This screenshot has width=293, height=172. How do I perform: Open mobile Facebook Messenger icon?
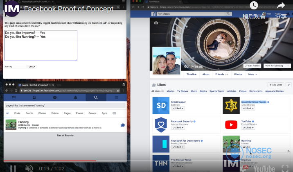pos(55,97)
